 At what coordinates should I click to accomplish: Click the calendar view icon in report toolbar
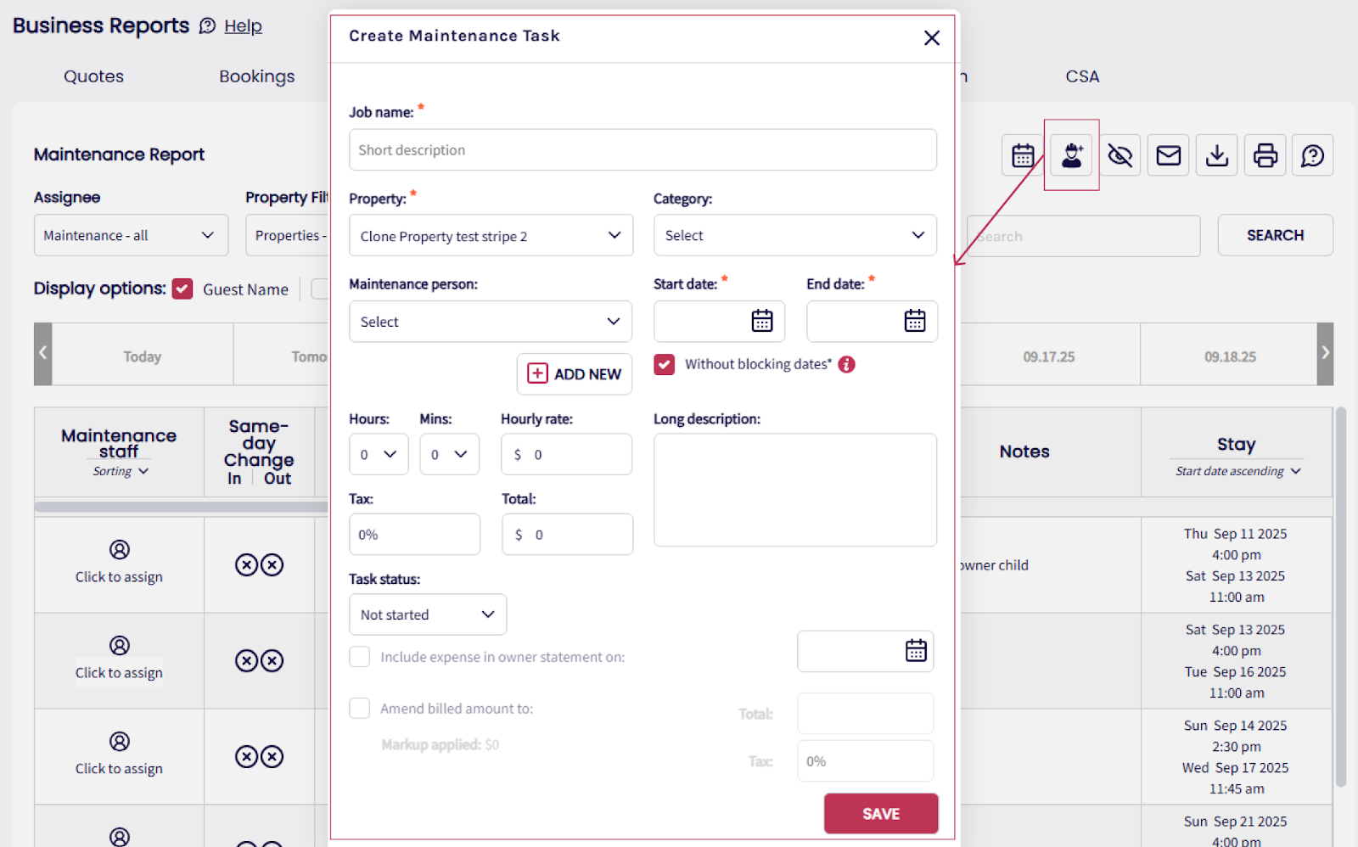pyautogui.click(x=1023, y=155)
